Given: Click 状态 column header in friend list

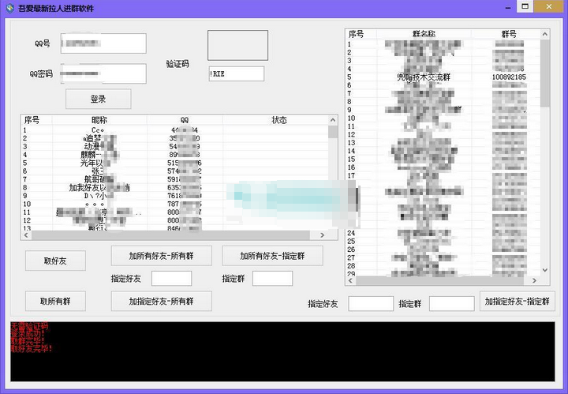Looking at the screenshot, I should pos(279,120).
